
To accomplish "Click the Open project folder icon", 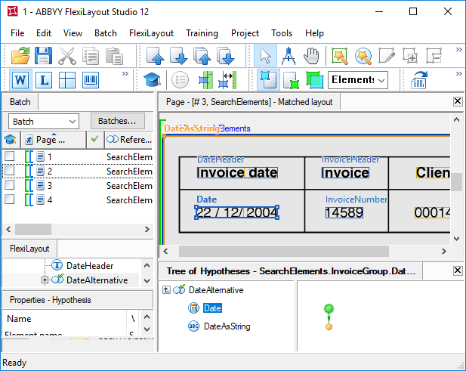I will (x=20, y=56).
